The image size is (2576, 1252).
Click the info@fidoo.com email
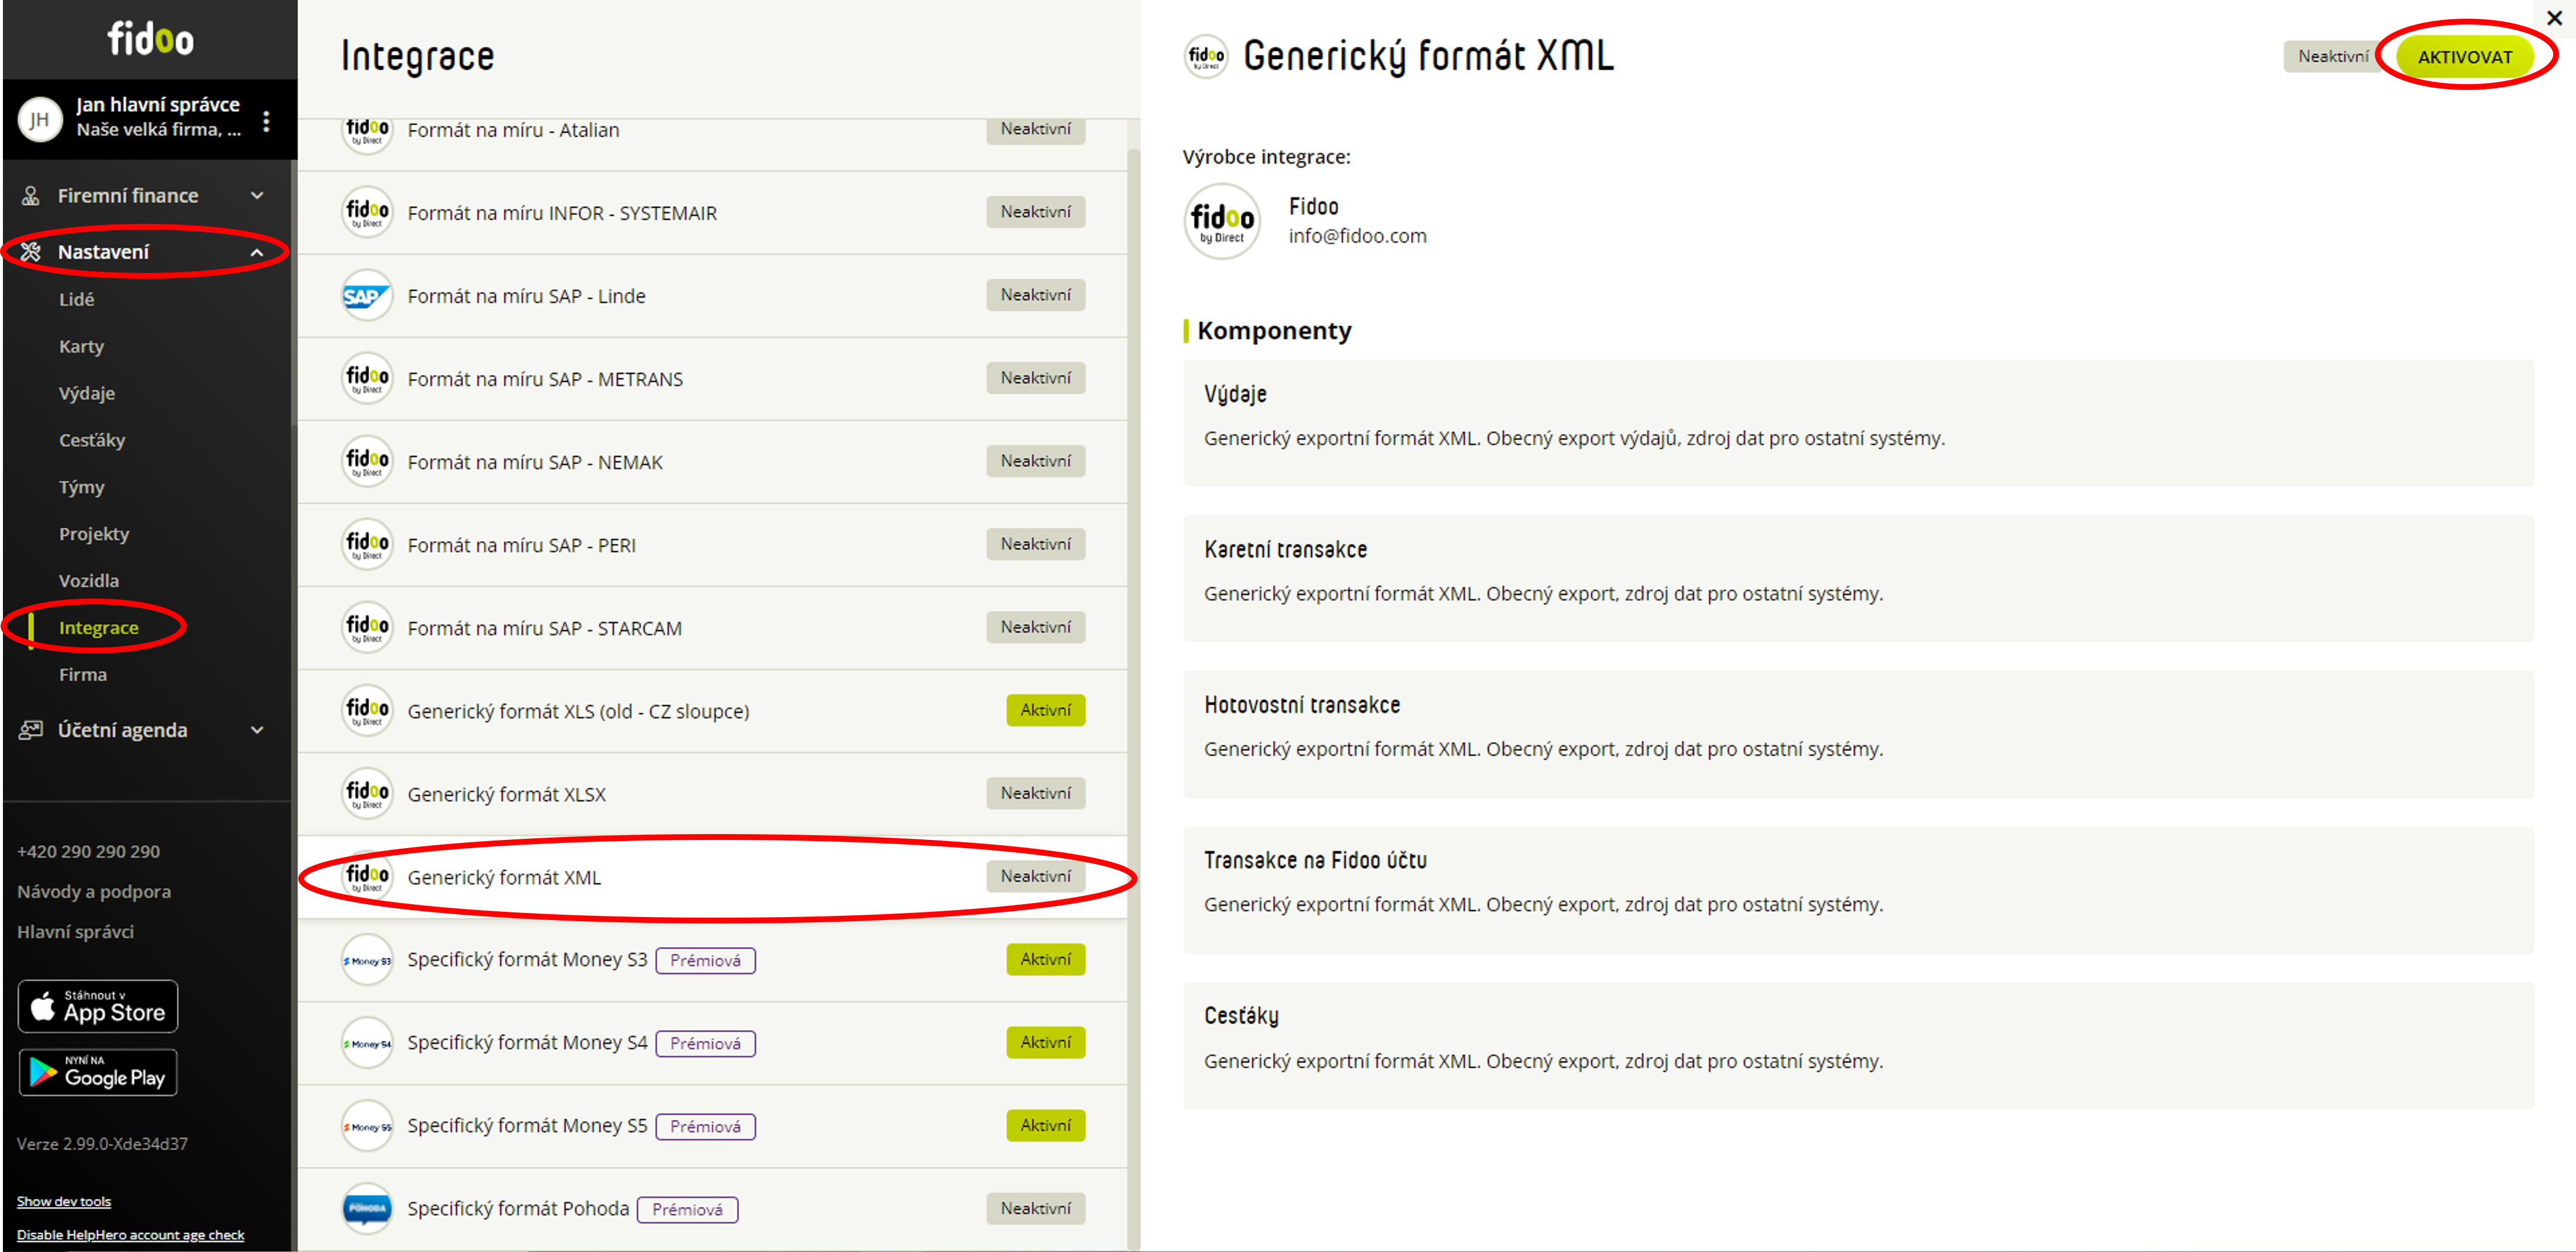(x=1357, y=236)
